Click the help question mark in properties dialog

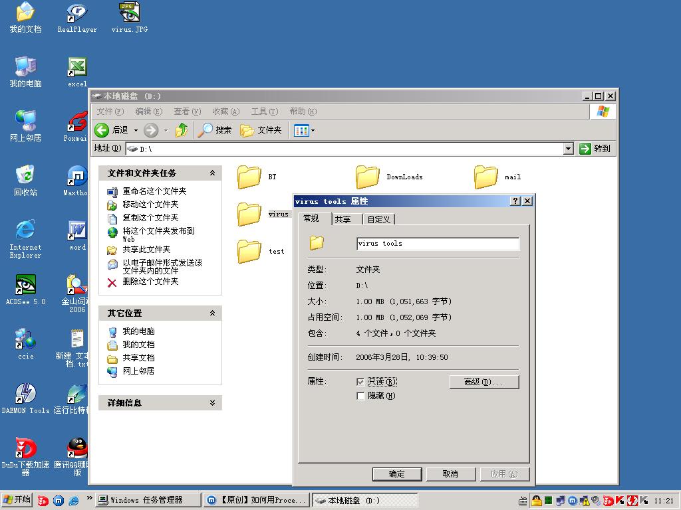515,201
